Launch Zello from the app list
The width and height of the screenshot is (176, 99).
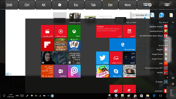[163, 63]
